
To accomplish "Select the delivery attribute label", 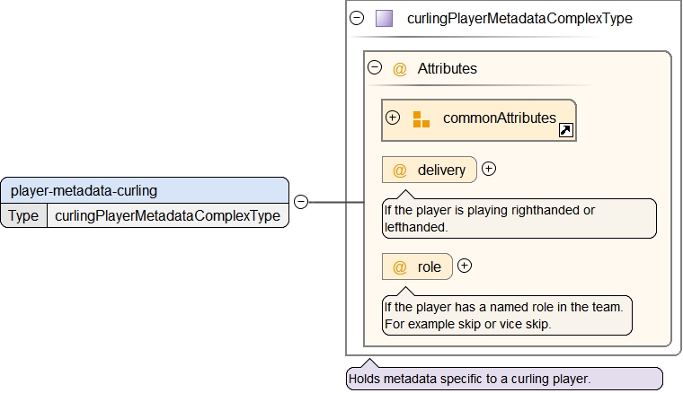I will click(441, 170).
